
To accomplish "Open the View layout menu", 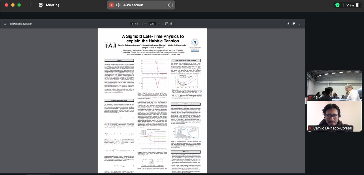I will pyautogui.click(x=352, y=5).
